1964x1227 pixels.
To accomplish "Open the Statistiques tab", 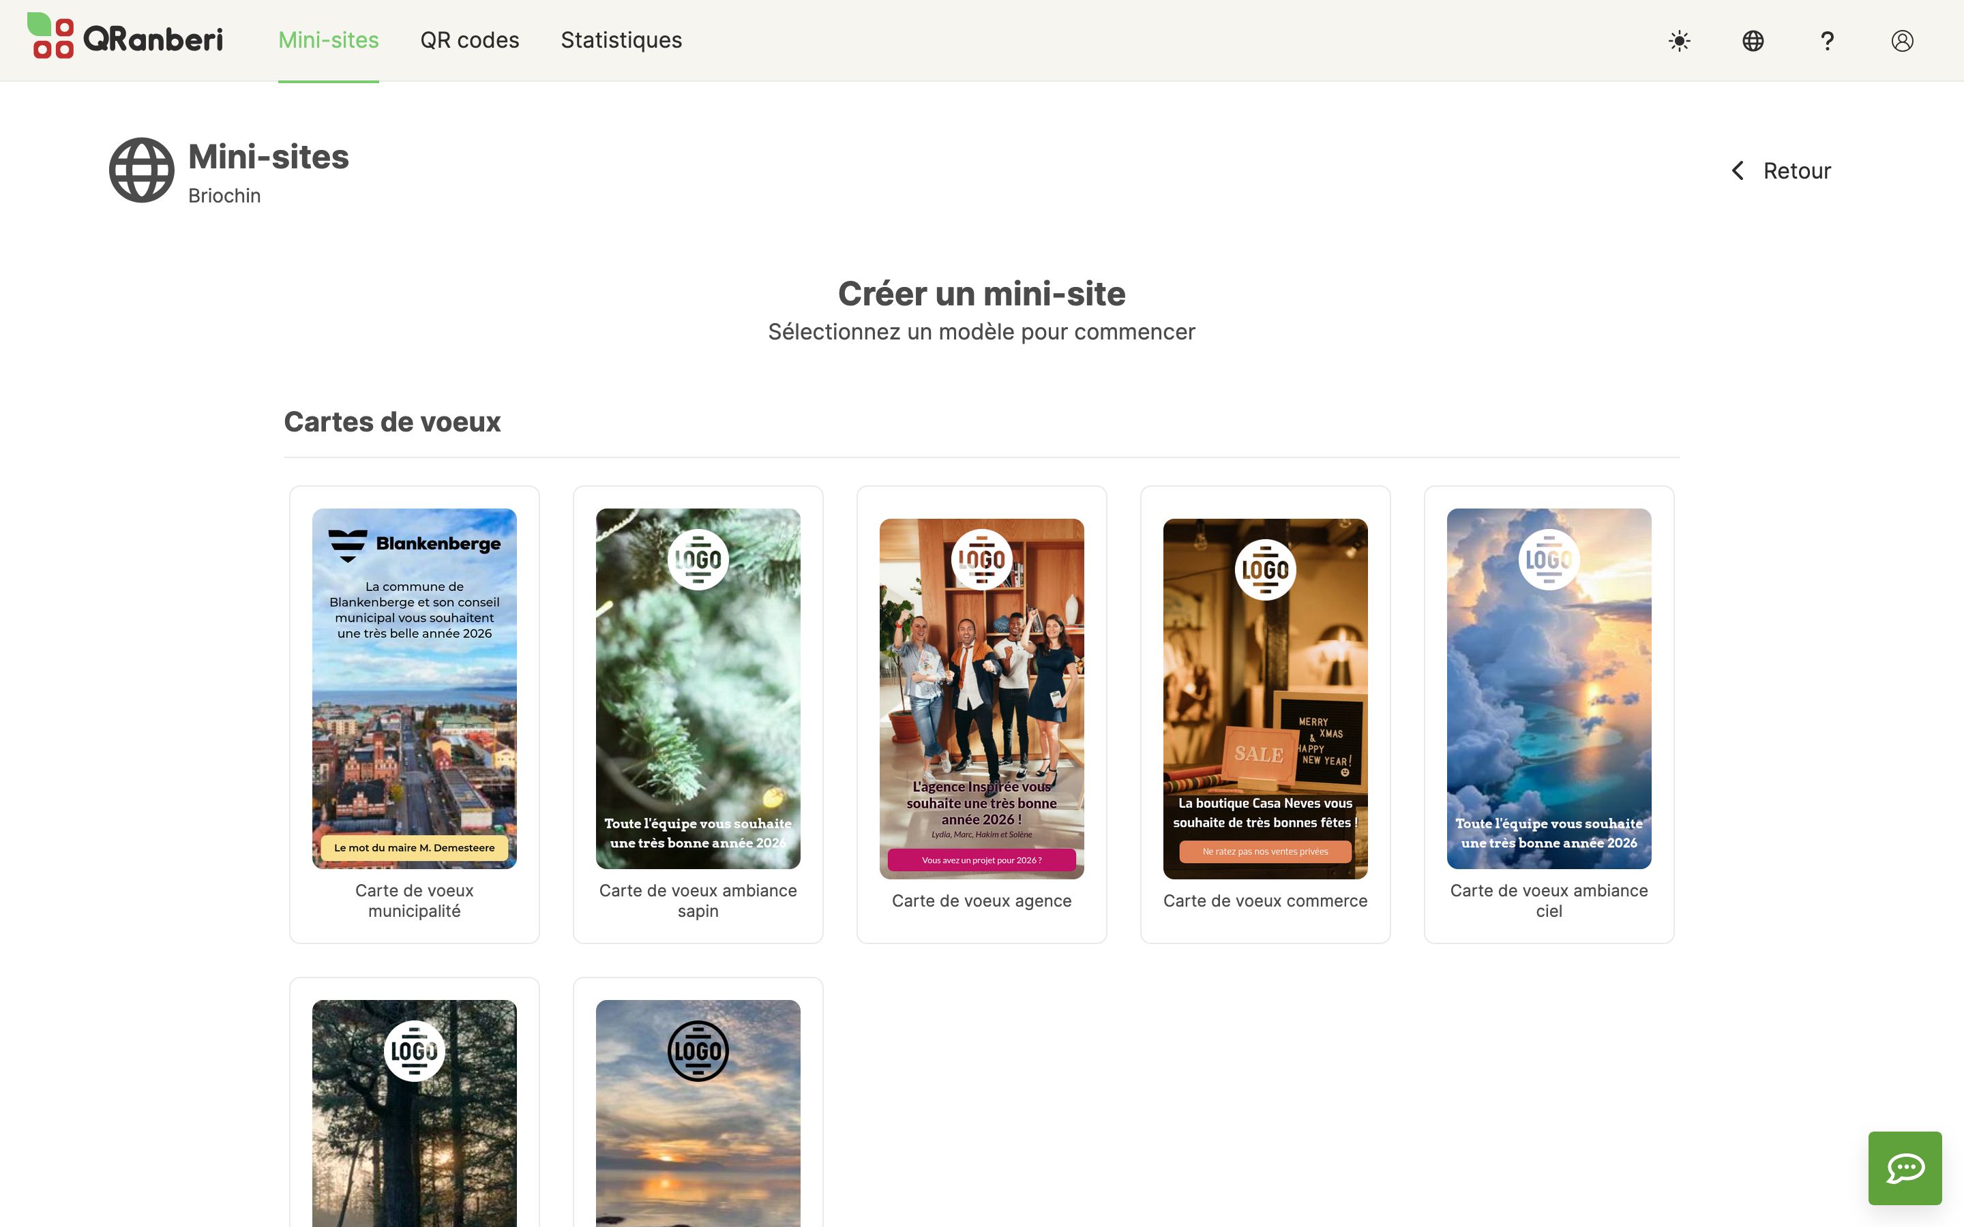I will point(621,40).
